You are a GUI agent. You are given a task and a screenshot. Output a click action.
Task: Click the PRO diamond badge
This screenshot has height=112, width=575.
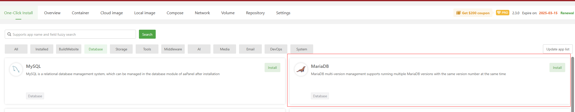[x=503, y=12]
